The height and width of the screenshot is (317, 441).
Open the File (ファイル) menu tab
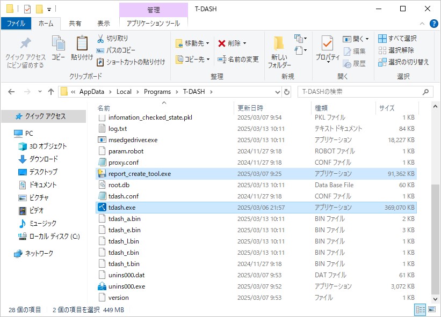click(16, 24)
